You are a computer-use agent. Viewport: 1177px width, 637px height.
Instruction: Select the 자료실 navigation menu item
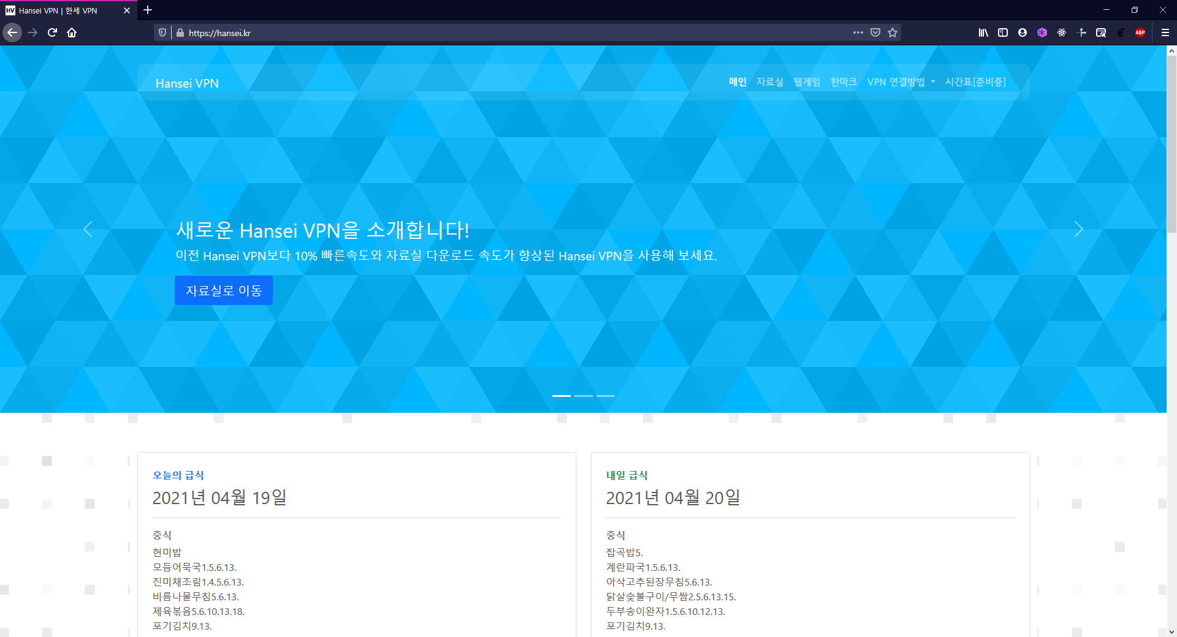click(x=770, y=81)
